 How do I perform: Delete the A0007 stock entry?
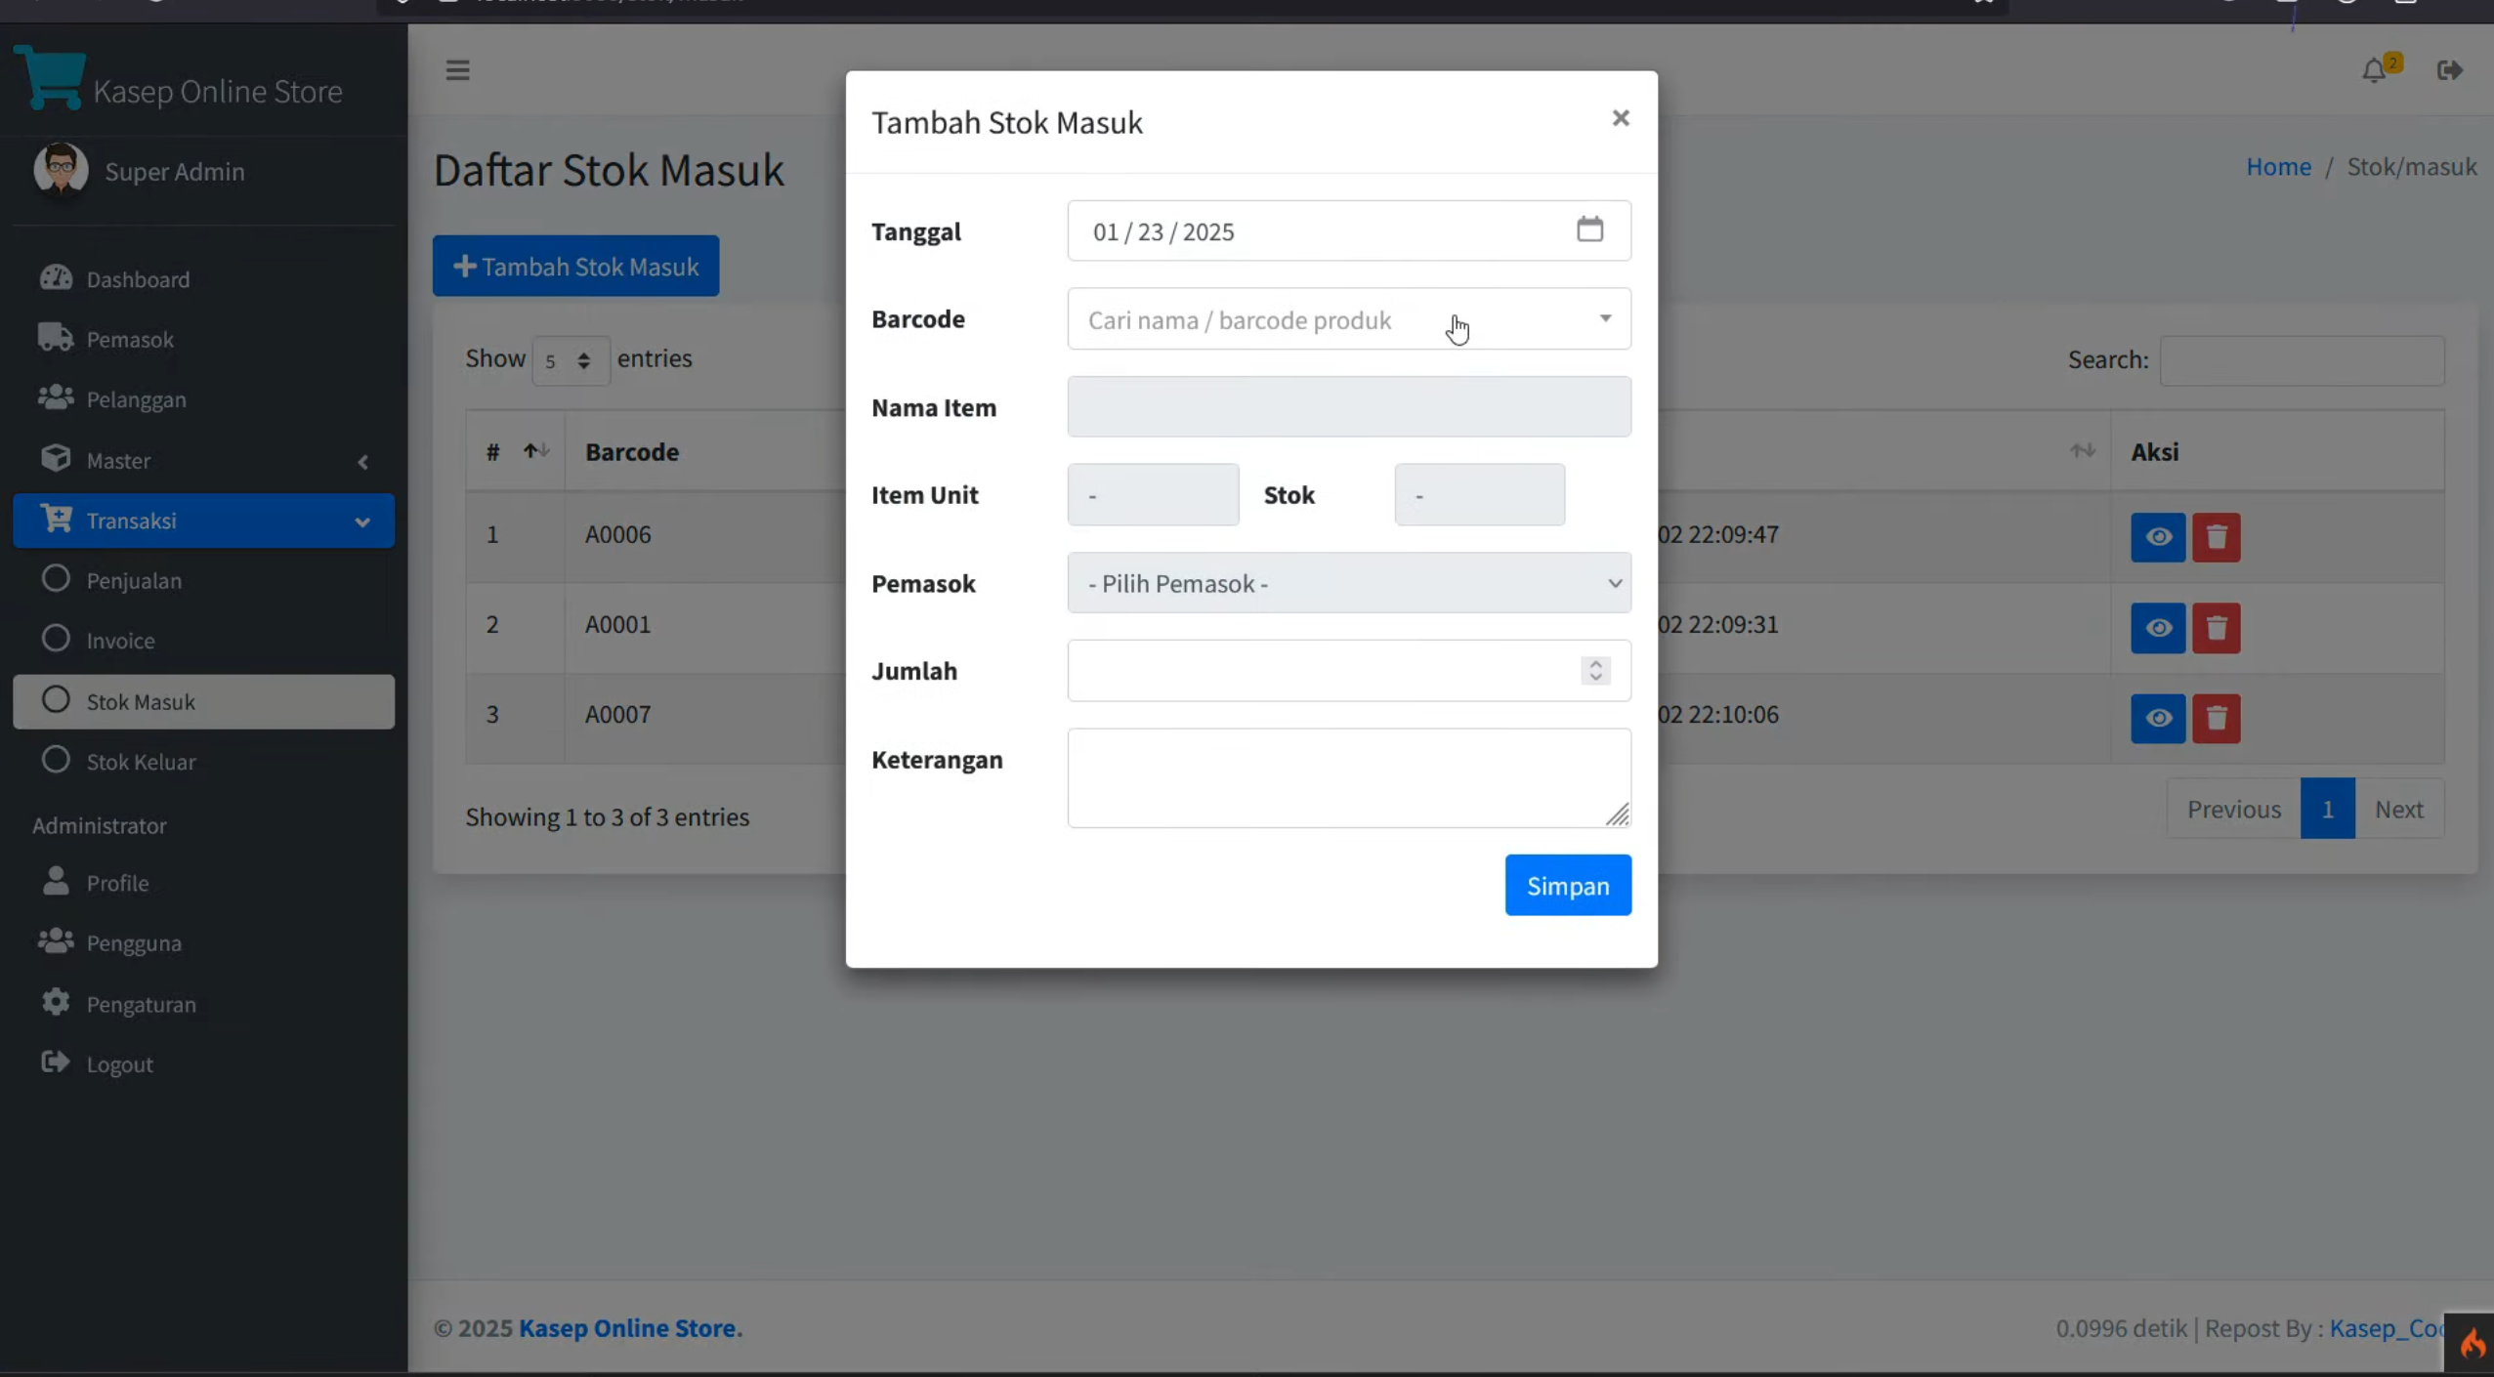[2216, 719]
